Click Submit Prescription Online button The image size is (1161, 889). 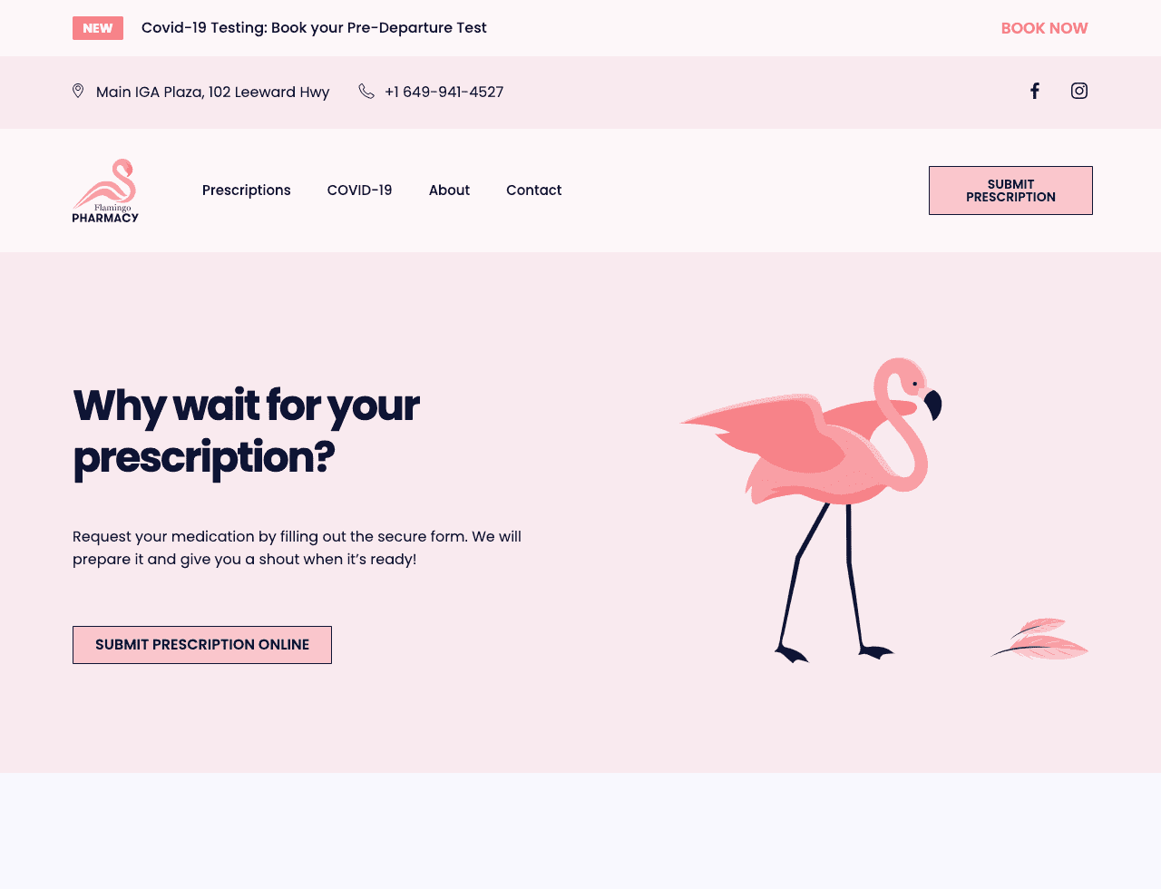point(202,645)
